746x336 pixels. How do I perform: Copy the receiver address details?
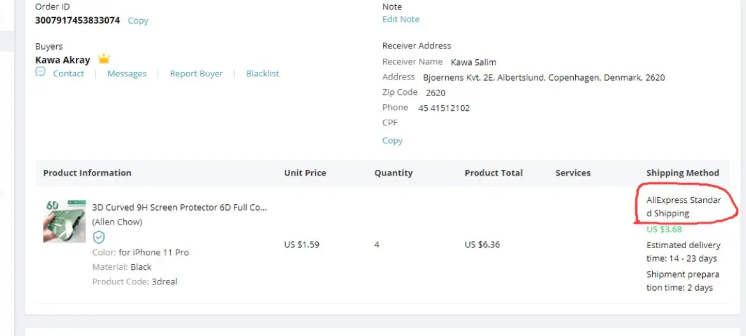pos(392,141)
